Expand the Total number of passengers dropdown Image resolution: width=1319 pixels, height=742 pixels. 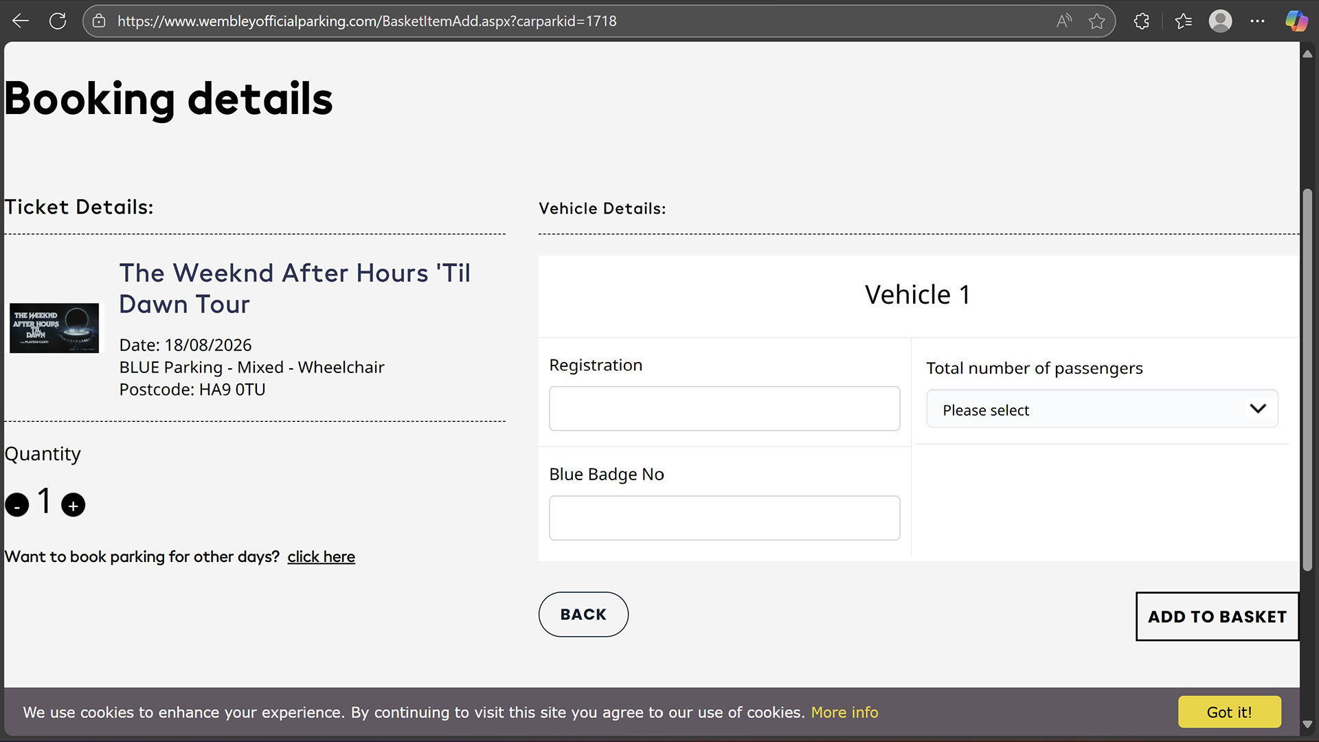(x=1102, y=409)
